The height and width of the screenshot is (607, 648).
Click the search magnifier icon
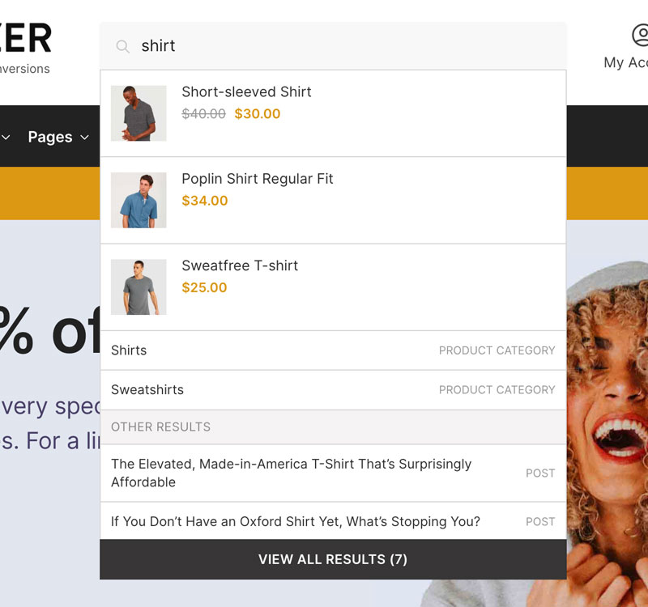[122, 46]
